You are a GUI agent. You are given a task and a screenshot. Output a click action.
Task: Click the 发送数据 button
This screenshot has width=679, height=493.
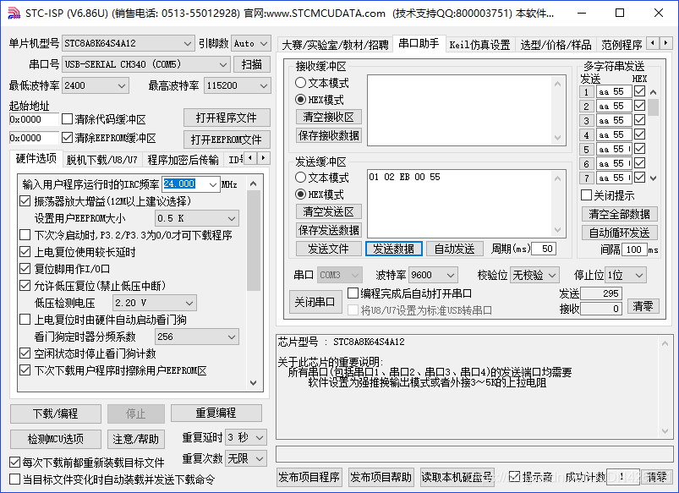(x=394, y=249)
